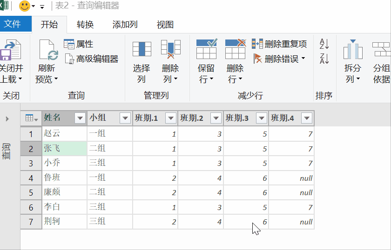
Task: Click the cell 廉颇
Action: coord(65,192)
